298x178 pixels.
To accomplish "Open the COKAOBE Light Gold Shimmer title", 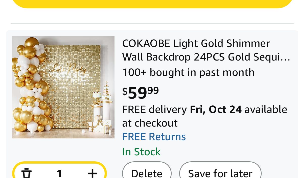I will [x=196, y=44].
